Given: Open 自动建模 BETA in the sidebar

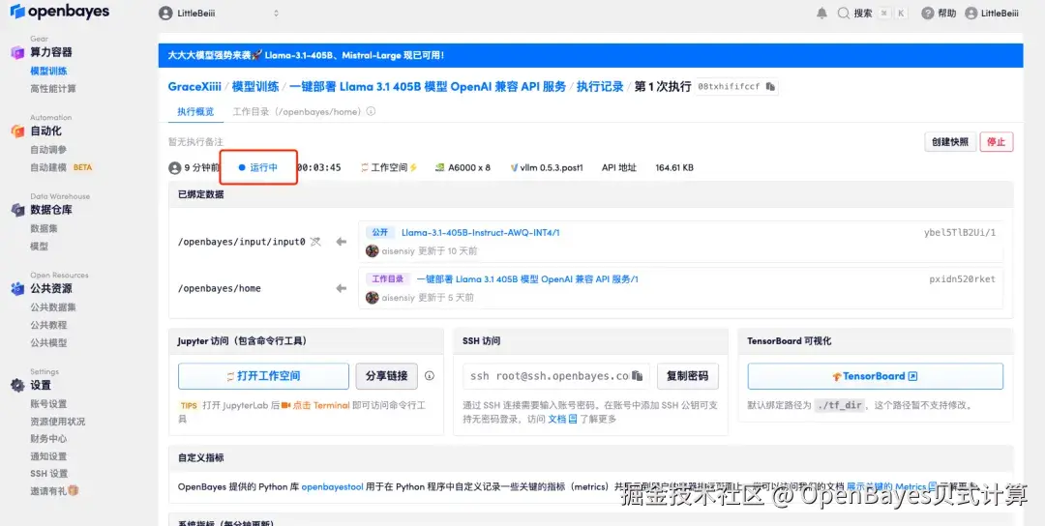Looking at the screenshot, I should tap(61, 168).
